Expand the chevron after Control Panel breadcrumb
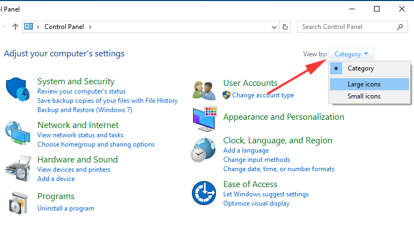Viewport: 414px width, 233px height. (90, 27)
